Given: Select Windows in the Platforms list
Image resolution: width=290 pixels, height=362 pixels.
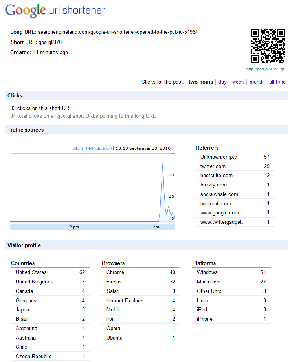Looking at the screenshot, I should pyautogui.click(x=207, y=272).
